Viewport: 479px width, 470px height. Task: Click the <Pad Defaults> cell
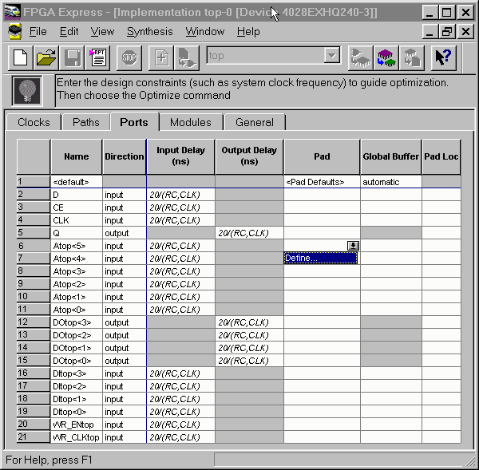pos(322,182)
